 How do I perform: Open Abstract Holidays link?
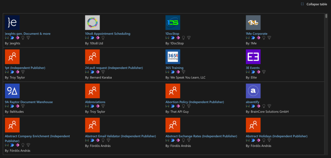tap(277, 136)
